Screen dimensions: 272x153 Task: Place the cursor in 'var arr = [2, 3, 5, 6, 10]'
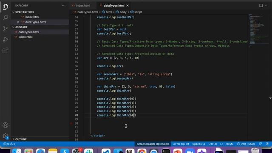[118, 58]
